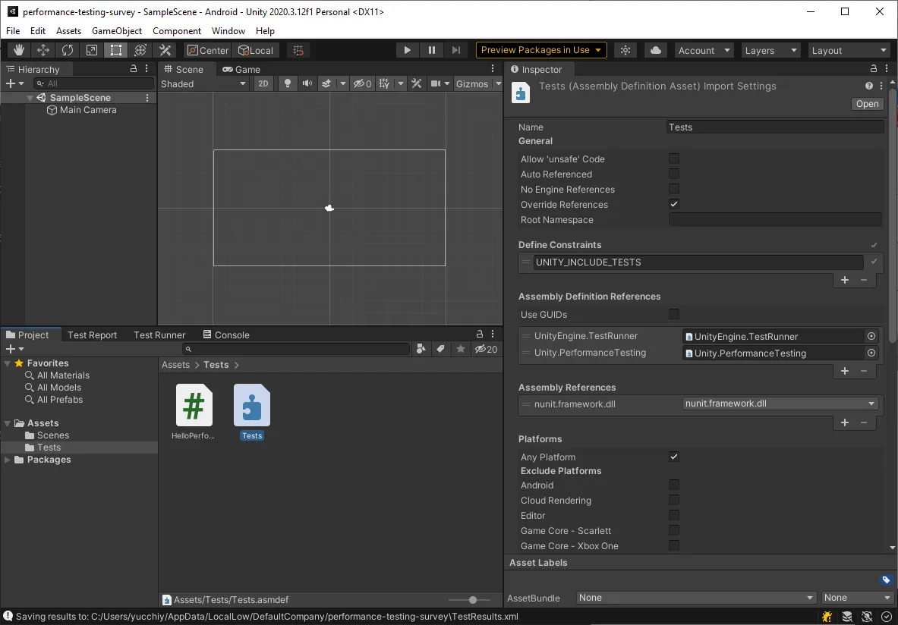The width and height of the screenshot is (898, 625).
Task: Open the GameObject menu
Action: point(116,31)
